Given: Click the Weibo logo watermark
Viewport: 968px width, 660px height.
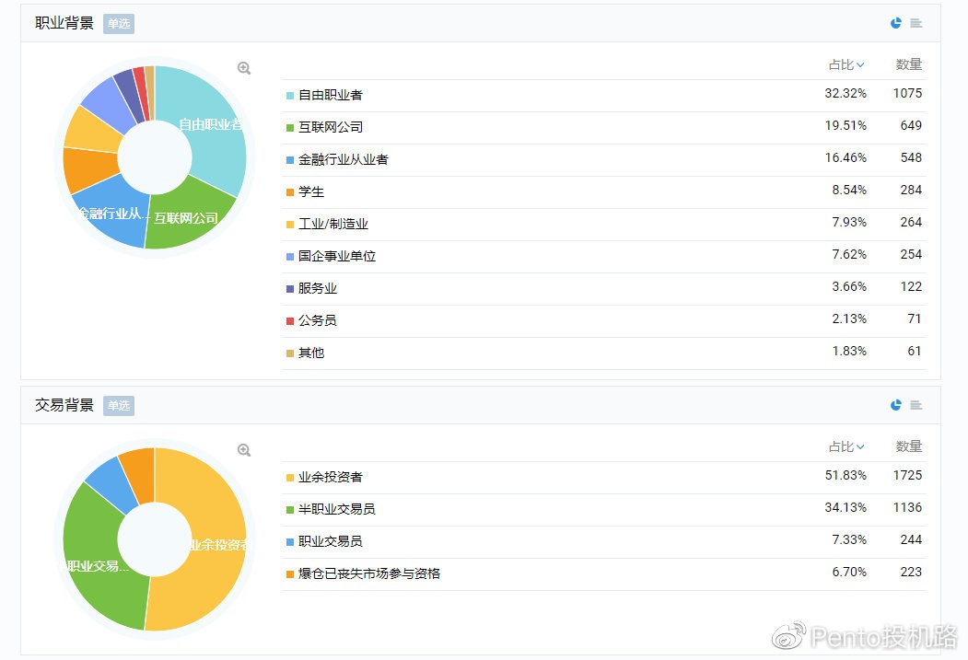Looking at the screenshot, I should pyautogui.click(x=788, y=636).
